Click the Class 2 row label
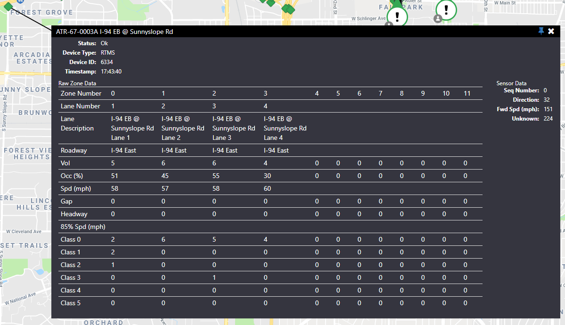This screenshot has width=565, height=325. point(71,265)
